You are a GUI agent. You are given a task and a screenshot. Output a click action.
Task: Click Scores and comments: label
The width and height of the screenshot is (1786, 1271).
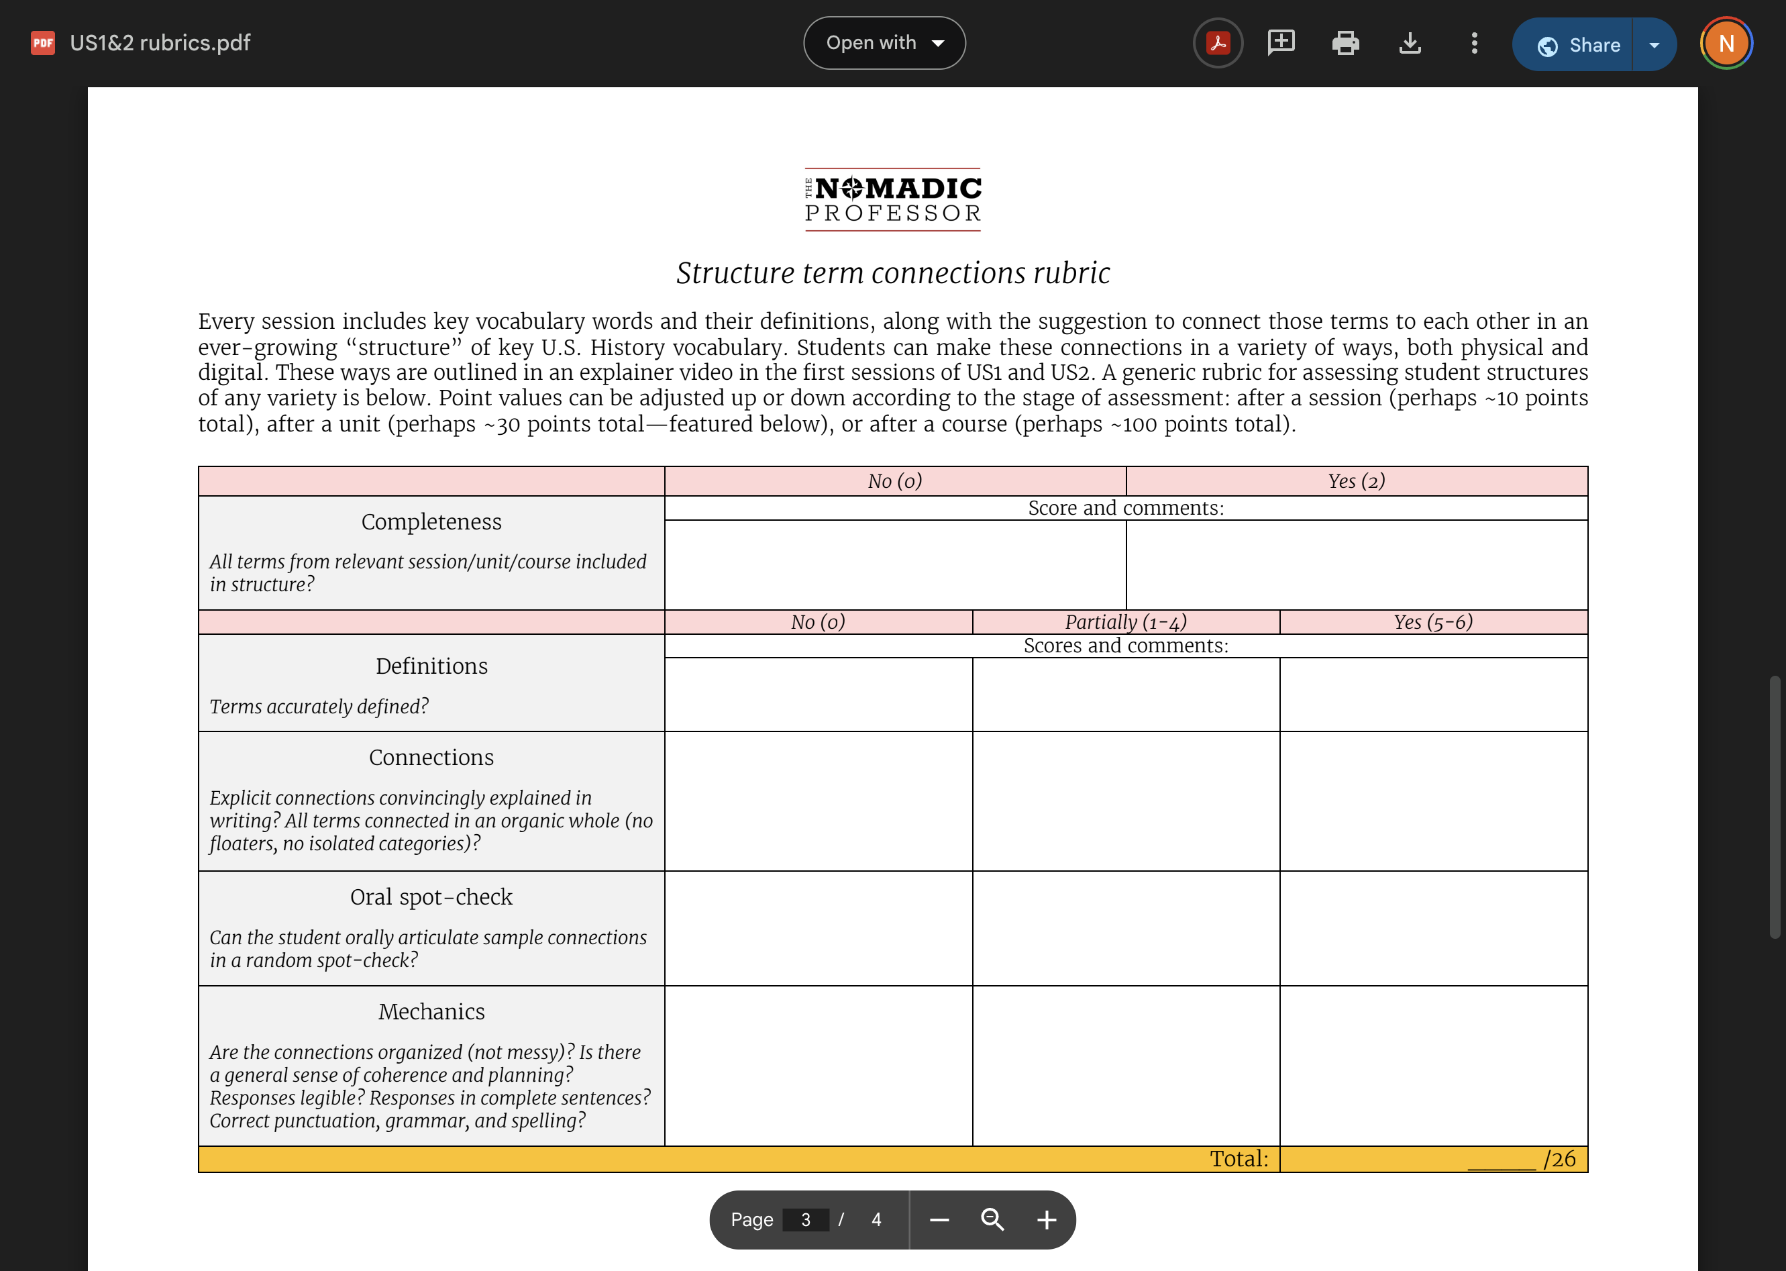coord(1126,646)
